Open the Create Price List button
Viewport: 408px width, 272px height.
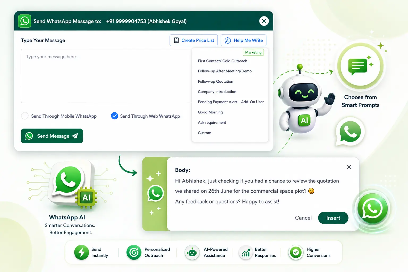tap(194, 40)
